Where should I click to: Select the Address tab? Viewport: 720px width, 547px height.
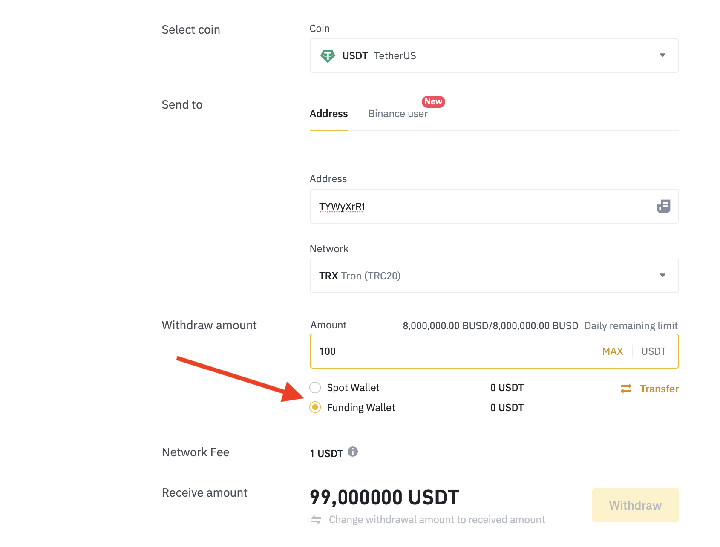[328, 113]
